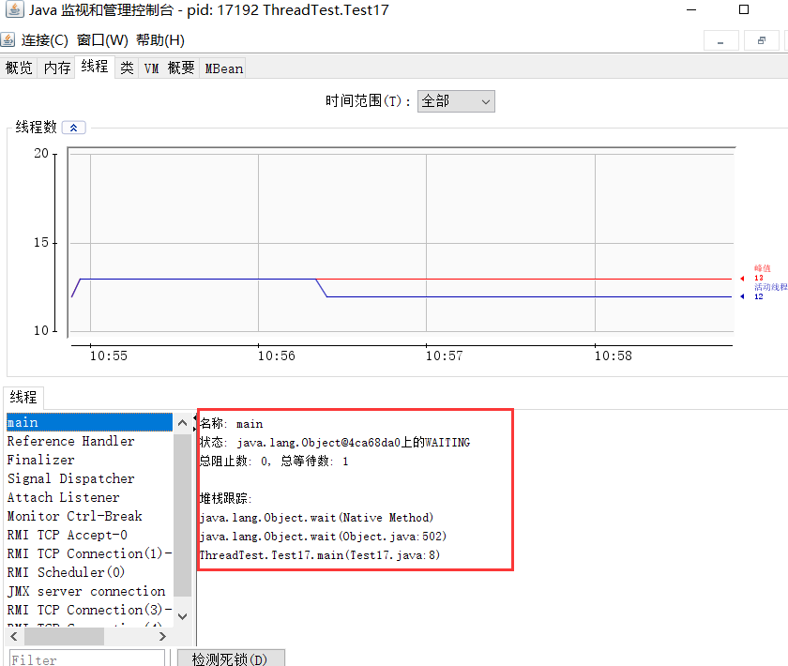The height and width of the screenshot is (666, 788).
Task: Click the Java icon beside the 连接 menu
Action: (8, 39)
